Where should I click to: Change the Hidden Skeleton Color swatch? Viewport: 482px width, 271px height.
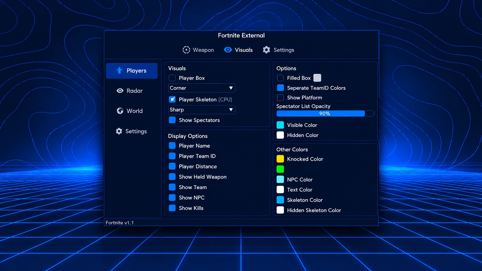pyautogui.click(x=280, y=210)
